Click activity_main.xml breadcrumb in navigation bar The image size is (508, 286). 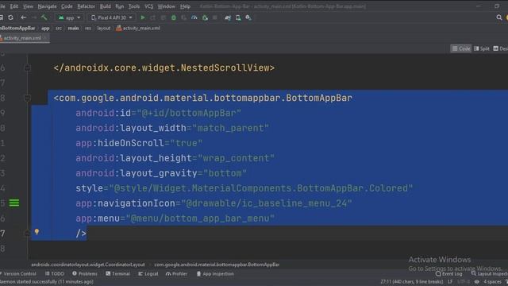(138, 29)
